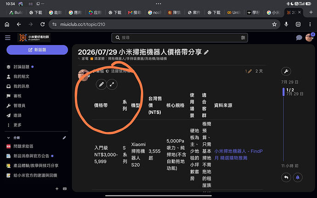Toggle the forum sidebar hamburger menu
The width and height of the screenshot is (317, 198).
(8, 38)
